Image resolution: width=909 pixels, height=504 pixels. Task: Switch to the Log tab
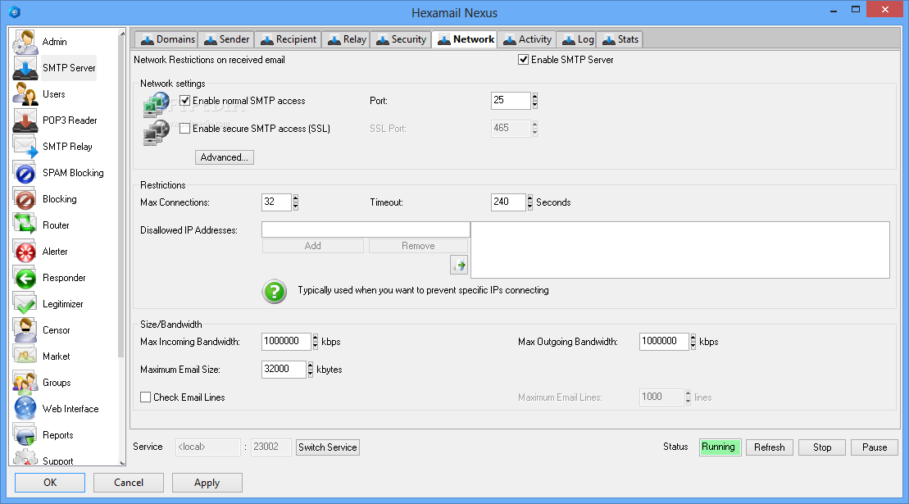pyautogui.click(x=577, y=39)
